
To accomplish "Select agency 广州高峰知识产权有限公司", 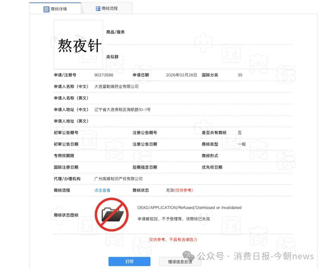I will [118, 179].
